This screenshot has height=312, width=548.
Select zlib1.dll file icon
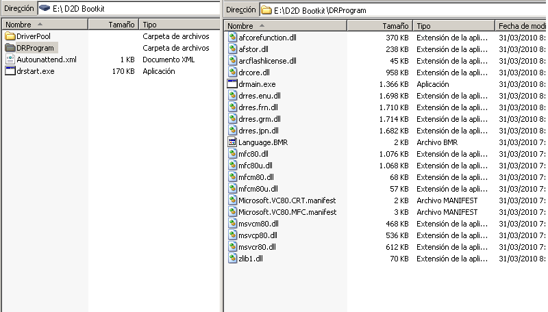pos(232,259)
